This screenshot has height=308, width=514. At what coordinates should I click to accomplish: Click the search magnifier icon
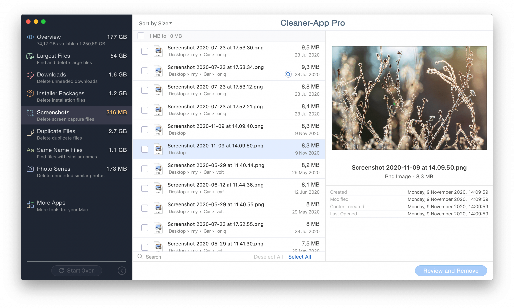tap(140, 257)
